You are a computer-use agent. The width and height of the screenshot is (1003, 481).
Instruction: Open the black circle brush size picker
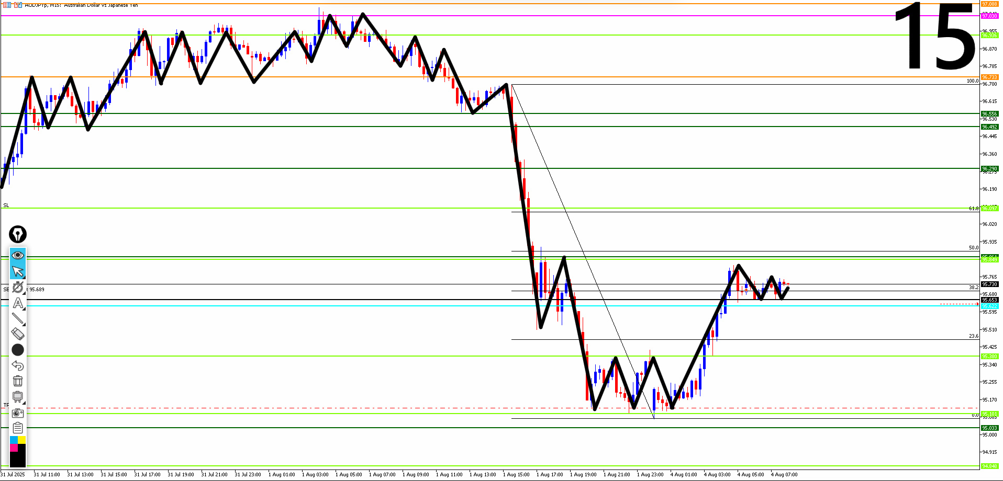[18, 350]
